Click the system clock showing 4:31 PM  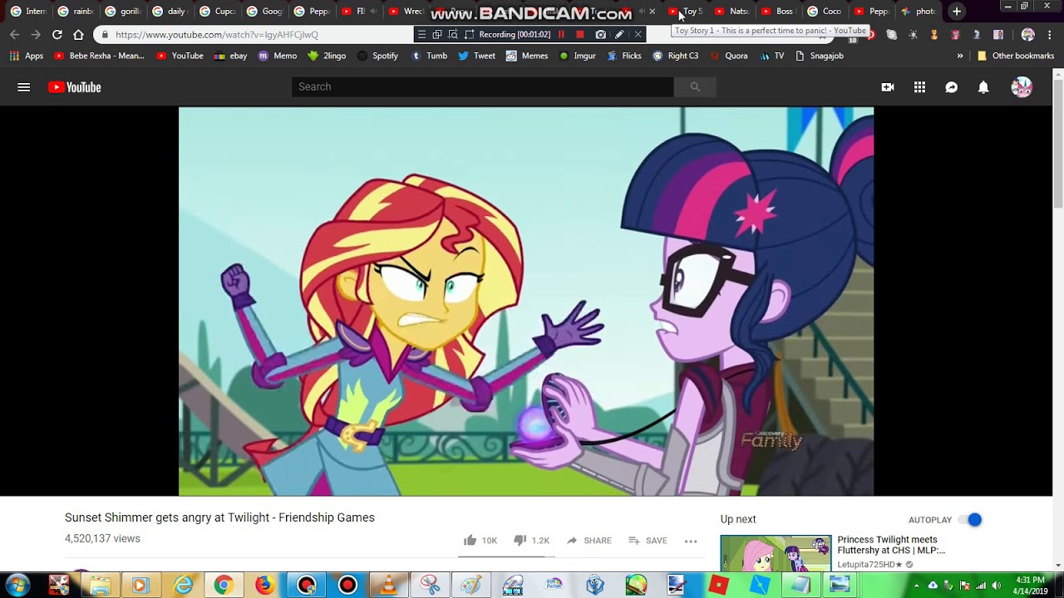(x=1030, y=586)
